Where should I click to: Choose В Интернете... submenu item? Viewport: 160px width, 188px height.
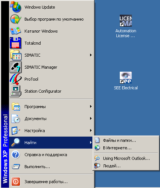coord(126,148)
